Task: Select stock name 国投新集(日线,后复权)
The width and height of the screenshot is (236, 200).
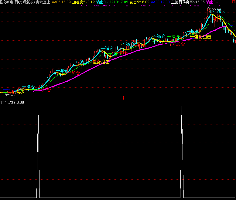Action: tap(17, 2)
